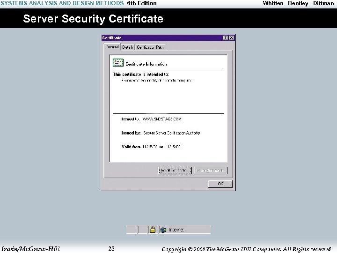Click the Secure Server Certification Authority issuer

tap(172, 133)
